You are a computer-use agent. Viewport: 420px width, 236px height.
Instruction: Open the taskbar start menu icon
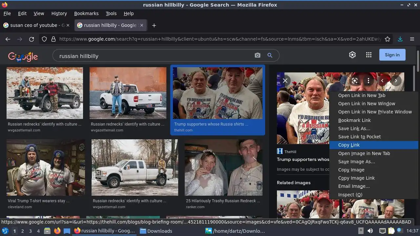[5, 231]
